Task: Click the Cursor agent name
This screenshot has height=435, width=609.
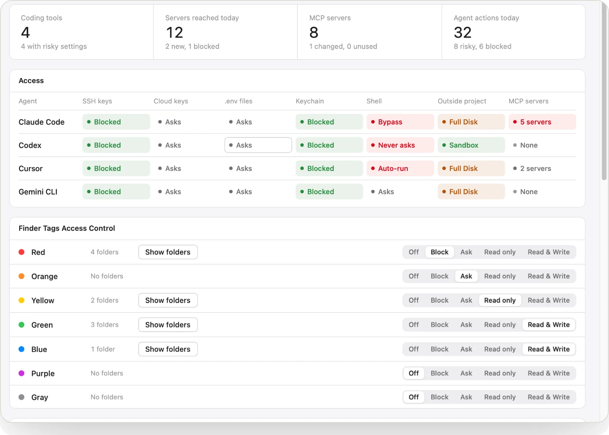Action: coord(31,168)
